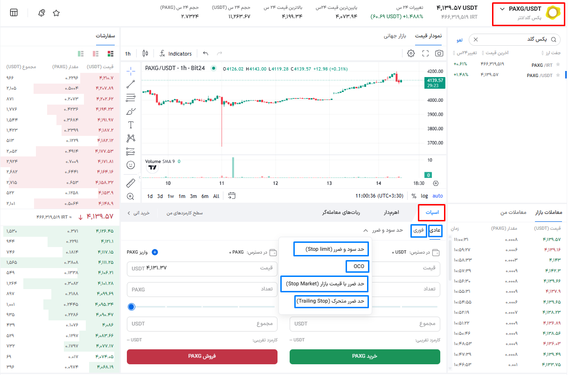Image resolution: width=569 pixels, height=375 pixels.
Task: Click the chart undo arrow
Action: point(206,53)
